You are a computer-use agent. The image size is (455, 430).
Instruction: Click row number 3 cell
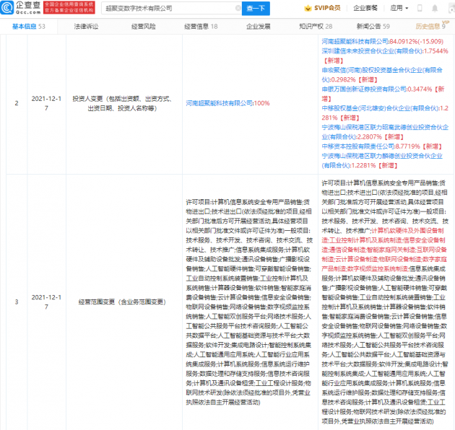[17, 302]
